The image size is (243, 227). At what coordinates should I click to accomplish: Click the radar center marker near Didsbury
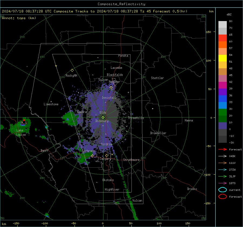(103, 118)
